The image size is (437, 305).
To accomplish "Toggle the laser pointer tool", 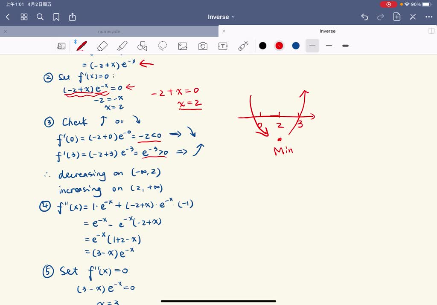I will pos(243,46).
